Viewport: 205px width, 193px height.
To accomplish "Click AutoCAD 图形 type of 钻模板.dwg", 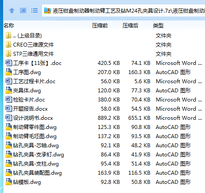I will (173, 182).
